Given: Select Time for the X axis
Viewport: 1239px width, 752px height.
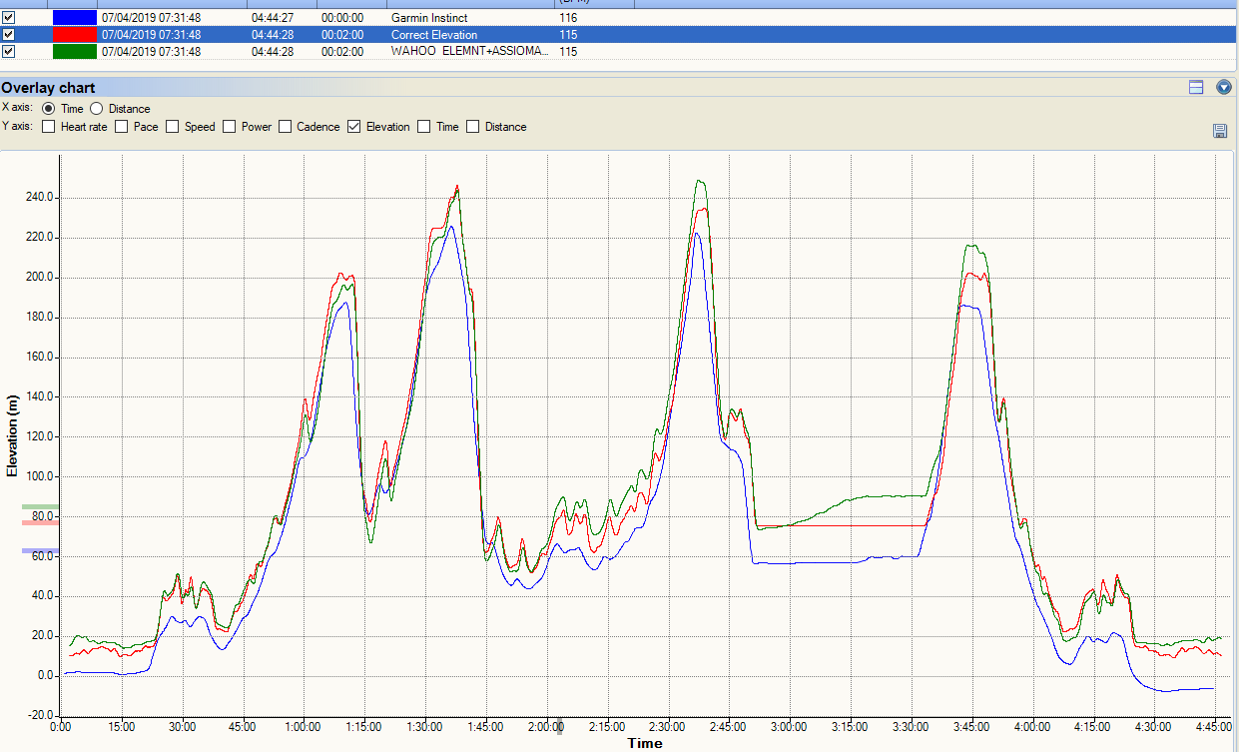Looking at the screenshot, I should point(49,109).
